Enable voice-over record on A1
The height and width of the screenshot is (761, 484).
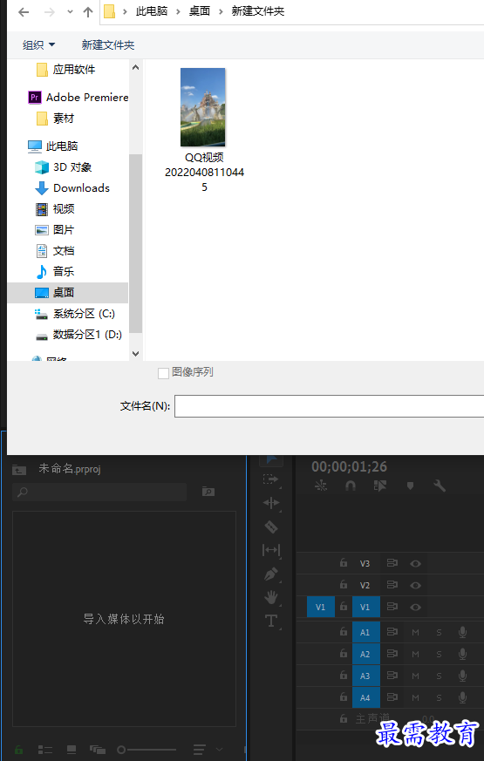pos(463,632)
